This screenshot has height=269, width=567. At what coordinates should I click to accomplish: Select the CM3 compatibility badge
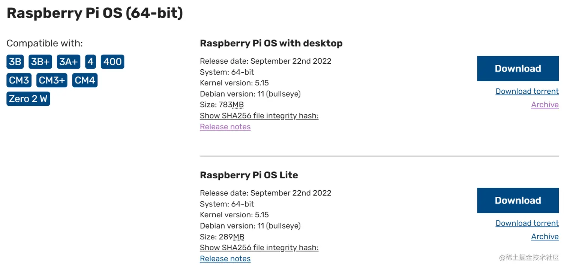pyautogui.click(x=19, y=80)
